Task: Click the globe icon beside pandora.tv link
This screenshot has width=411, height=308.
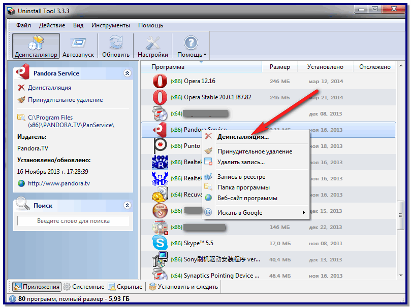Action: 21,183
